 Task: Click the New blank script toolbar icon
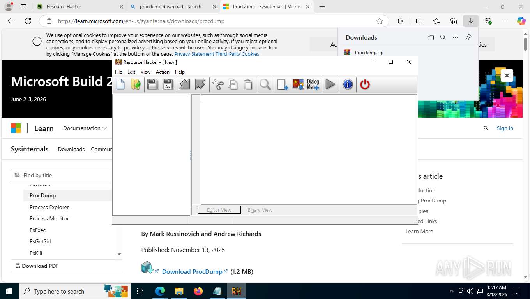pyautogui.click(x=120, y=84)
